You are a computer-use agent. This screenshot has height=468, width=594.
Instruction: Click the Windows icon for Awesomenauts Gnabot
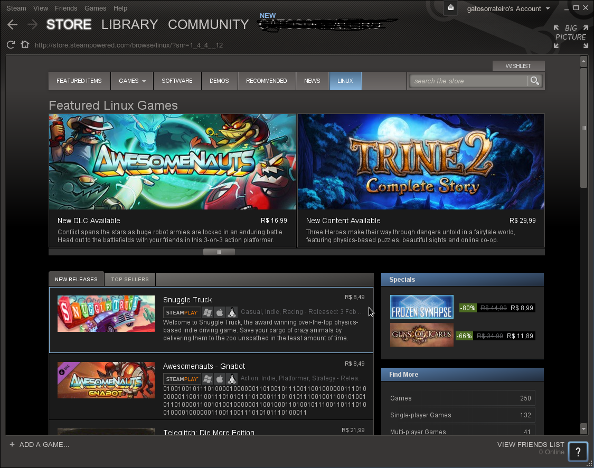pos(208,379)
